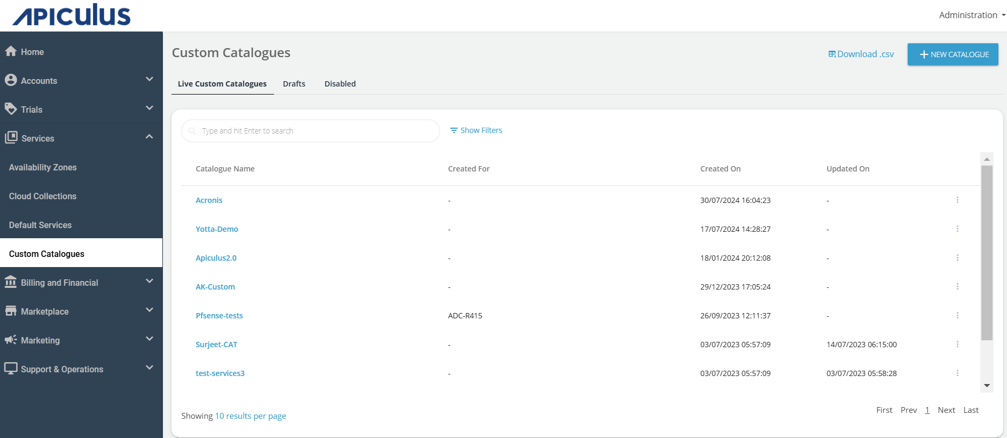Open Availability Zones in sidebar
This screenshot has height=438, width=1007.
pyautogui.click(x=81, y=167)
